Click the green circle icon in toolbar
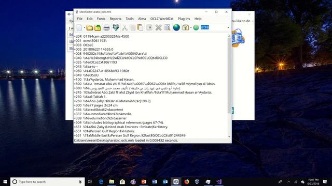 (196, 27)
